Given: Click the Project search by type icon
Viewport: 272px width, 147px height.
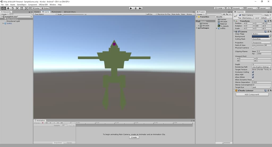Looking at the screenshot, I should (x=224, y=14).
